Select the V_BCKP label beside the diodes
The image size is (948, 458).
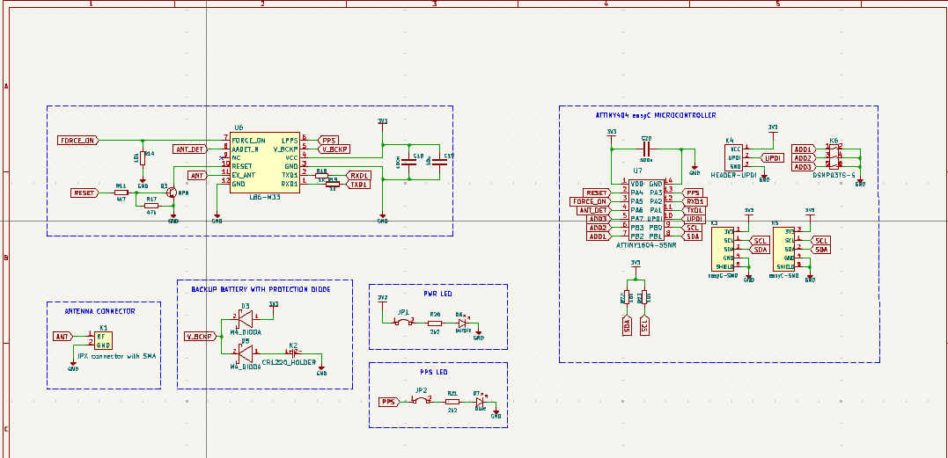tap(199, 337)
